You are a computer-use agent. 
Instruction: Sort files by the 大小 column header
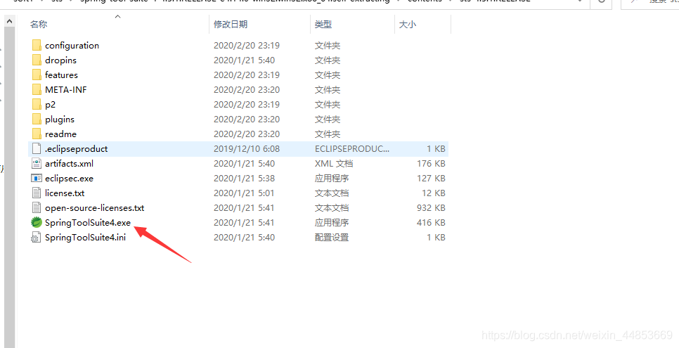tap(408, 25)
